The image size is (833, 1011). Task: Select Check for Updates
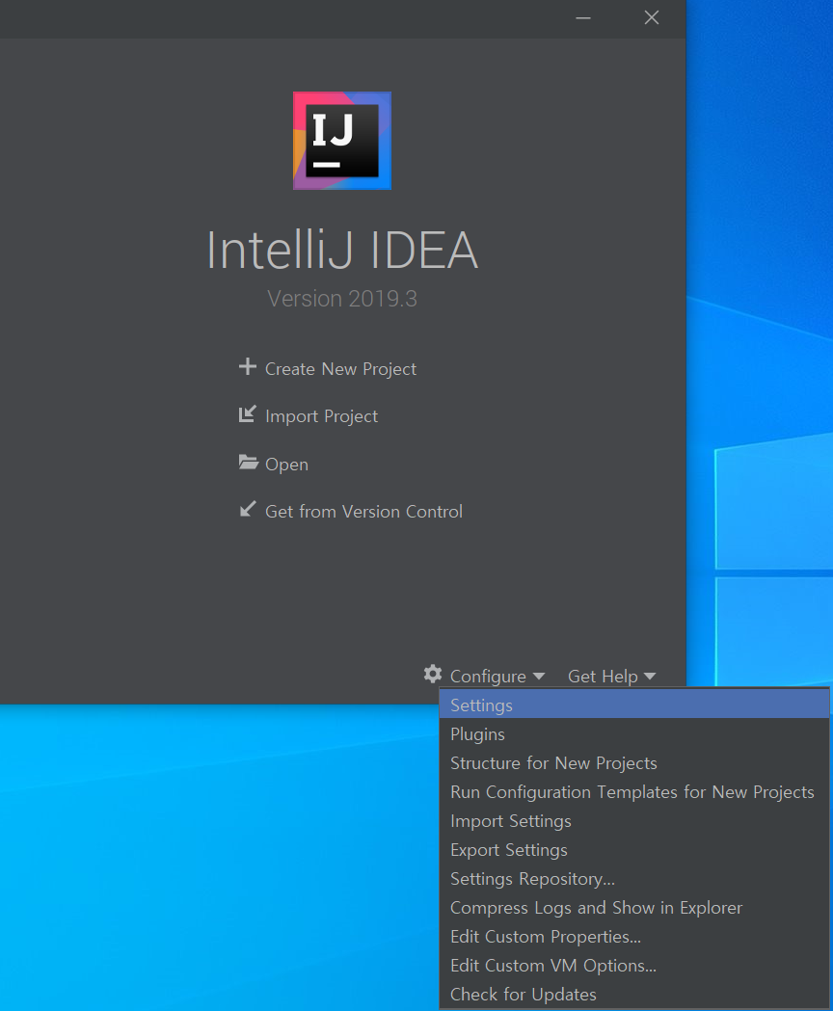[634, 995]
